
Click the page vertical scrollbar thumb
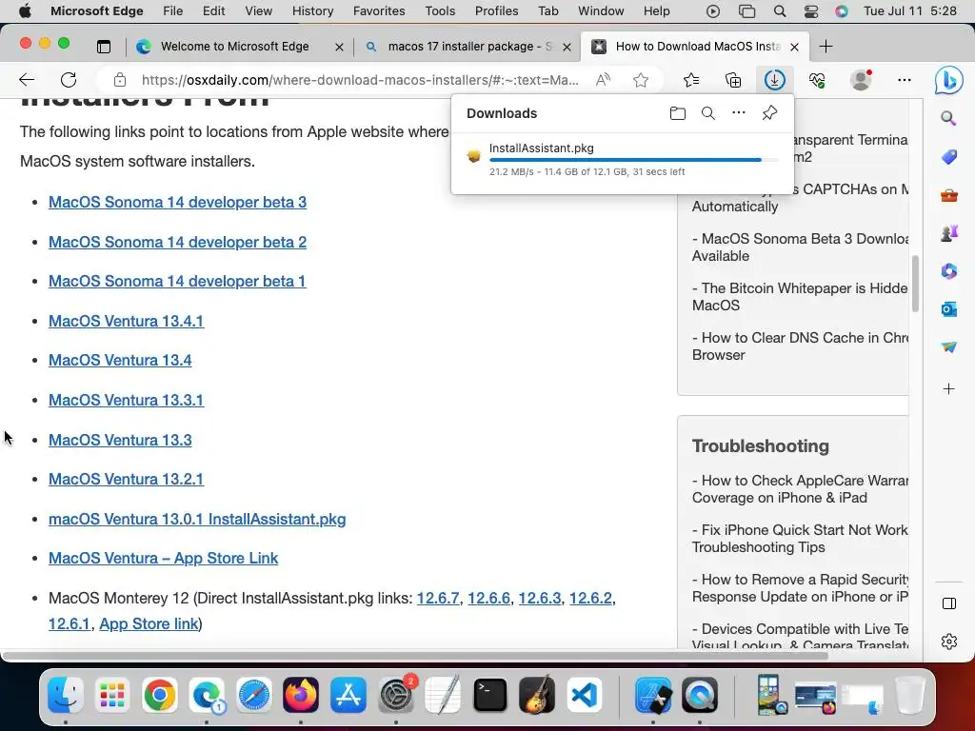coord(915,284)
